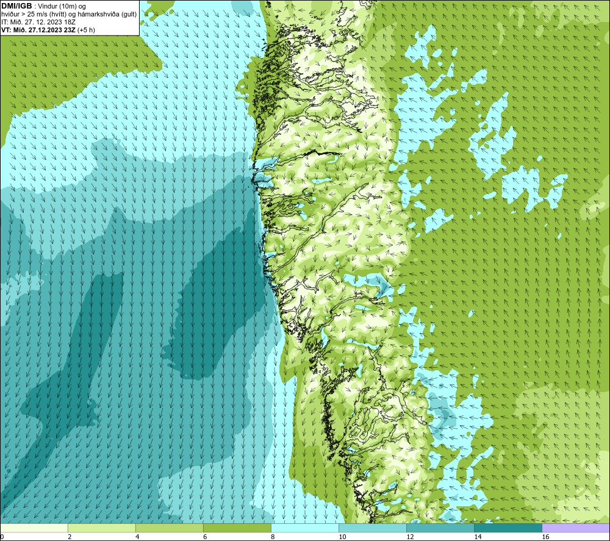Image resolution: width=610 pixels, height=541 pixels.
Task: Click the legend scale label 10
Action: 342,537
